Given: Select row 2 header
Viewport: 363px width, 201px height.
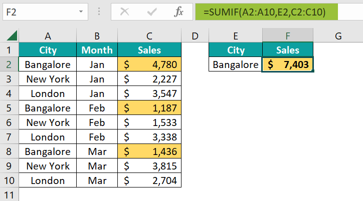Looking at the screenshot, I should coord(9,64).
